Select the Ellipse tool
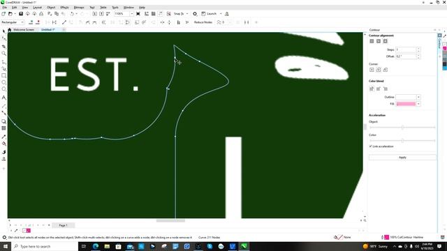The width and height of the screenshot is (447, 251). click(x=3, y=82)
